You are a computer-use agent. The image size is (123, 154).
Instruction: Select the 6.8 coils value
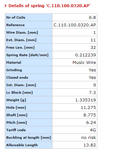pyautogui.click(x=92, y=18)
